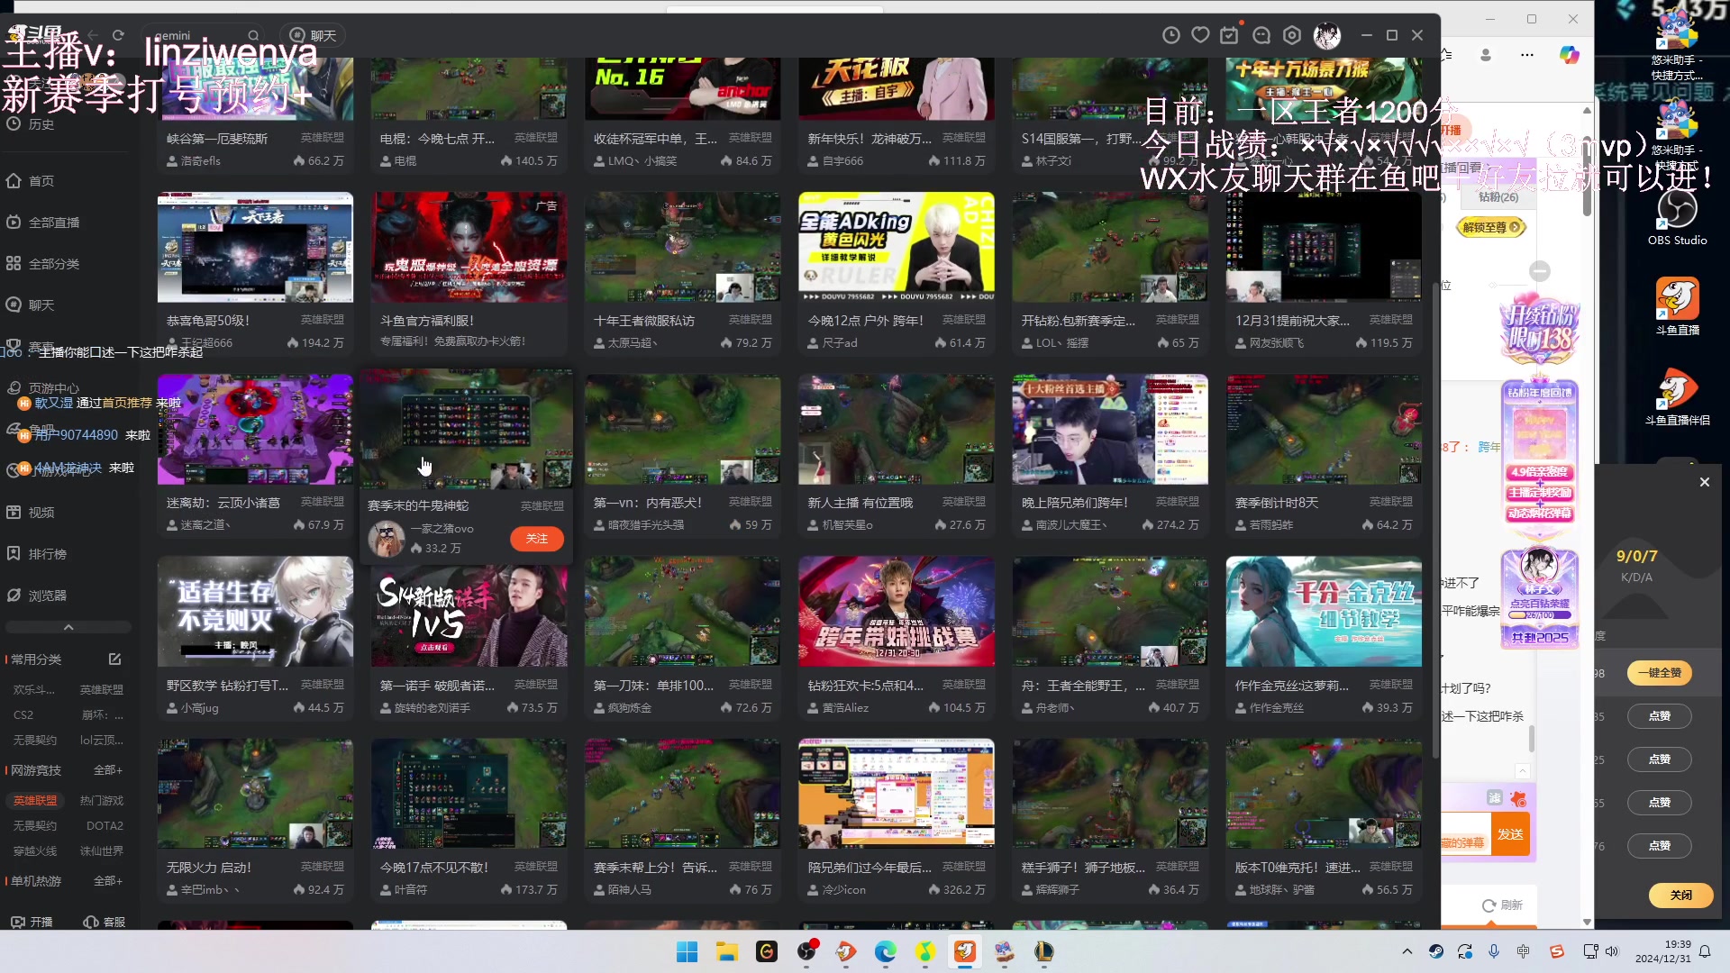Open the 斗鱼直播伴侣 desktop shortcut
The width and height of the screenshot is (1730, 973).
click(1677, 396)
